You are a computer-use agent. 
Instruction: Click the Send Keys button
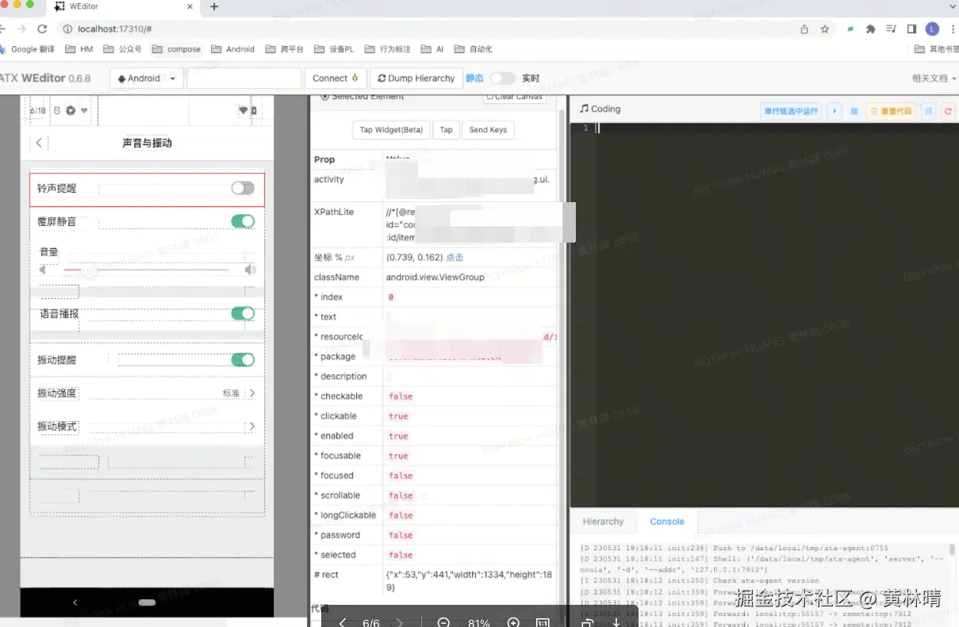click(488, 130)
